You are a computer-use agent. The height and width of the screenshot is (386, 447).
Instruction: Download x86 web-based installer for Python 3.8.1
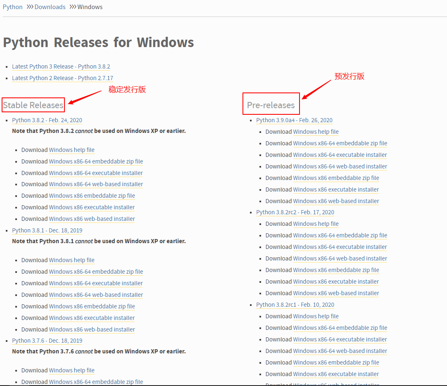point(92,329)
